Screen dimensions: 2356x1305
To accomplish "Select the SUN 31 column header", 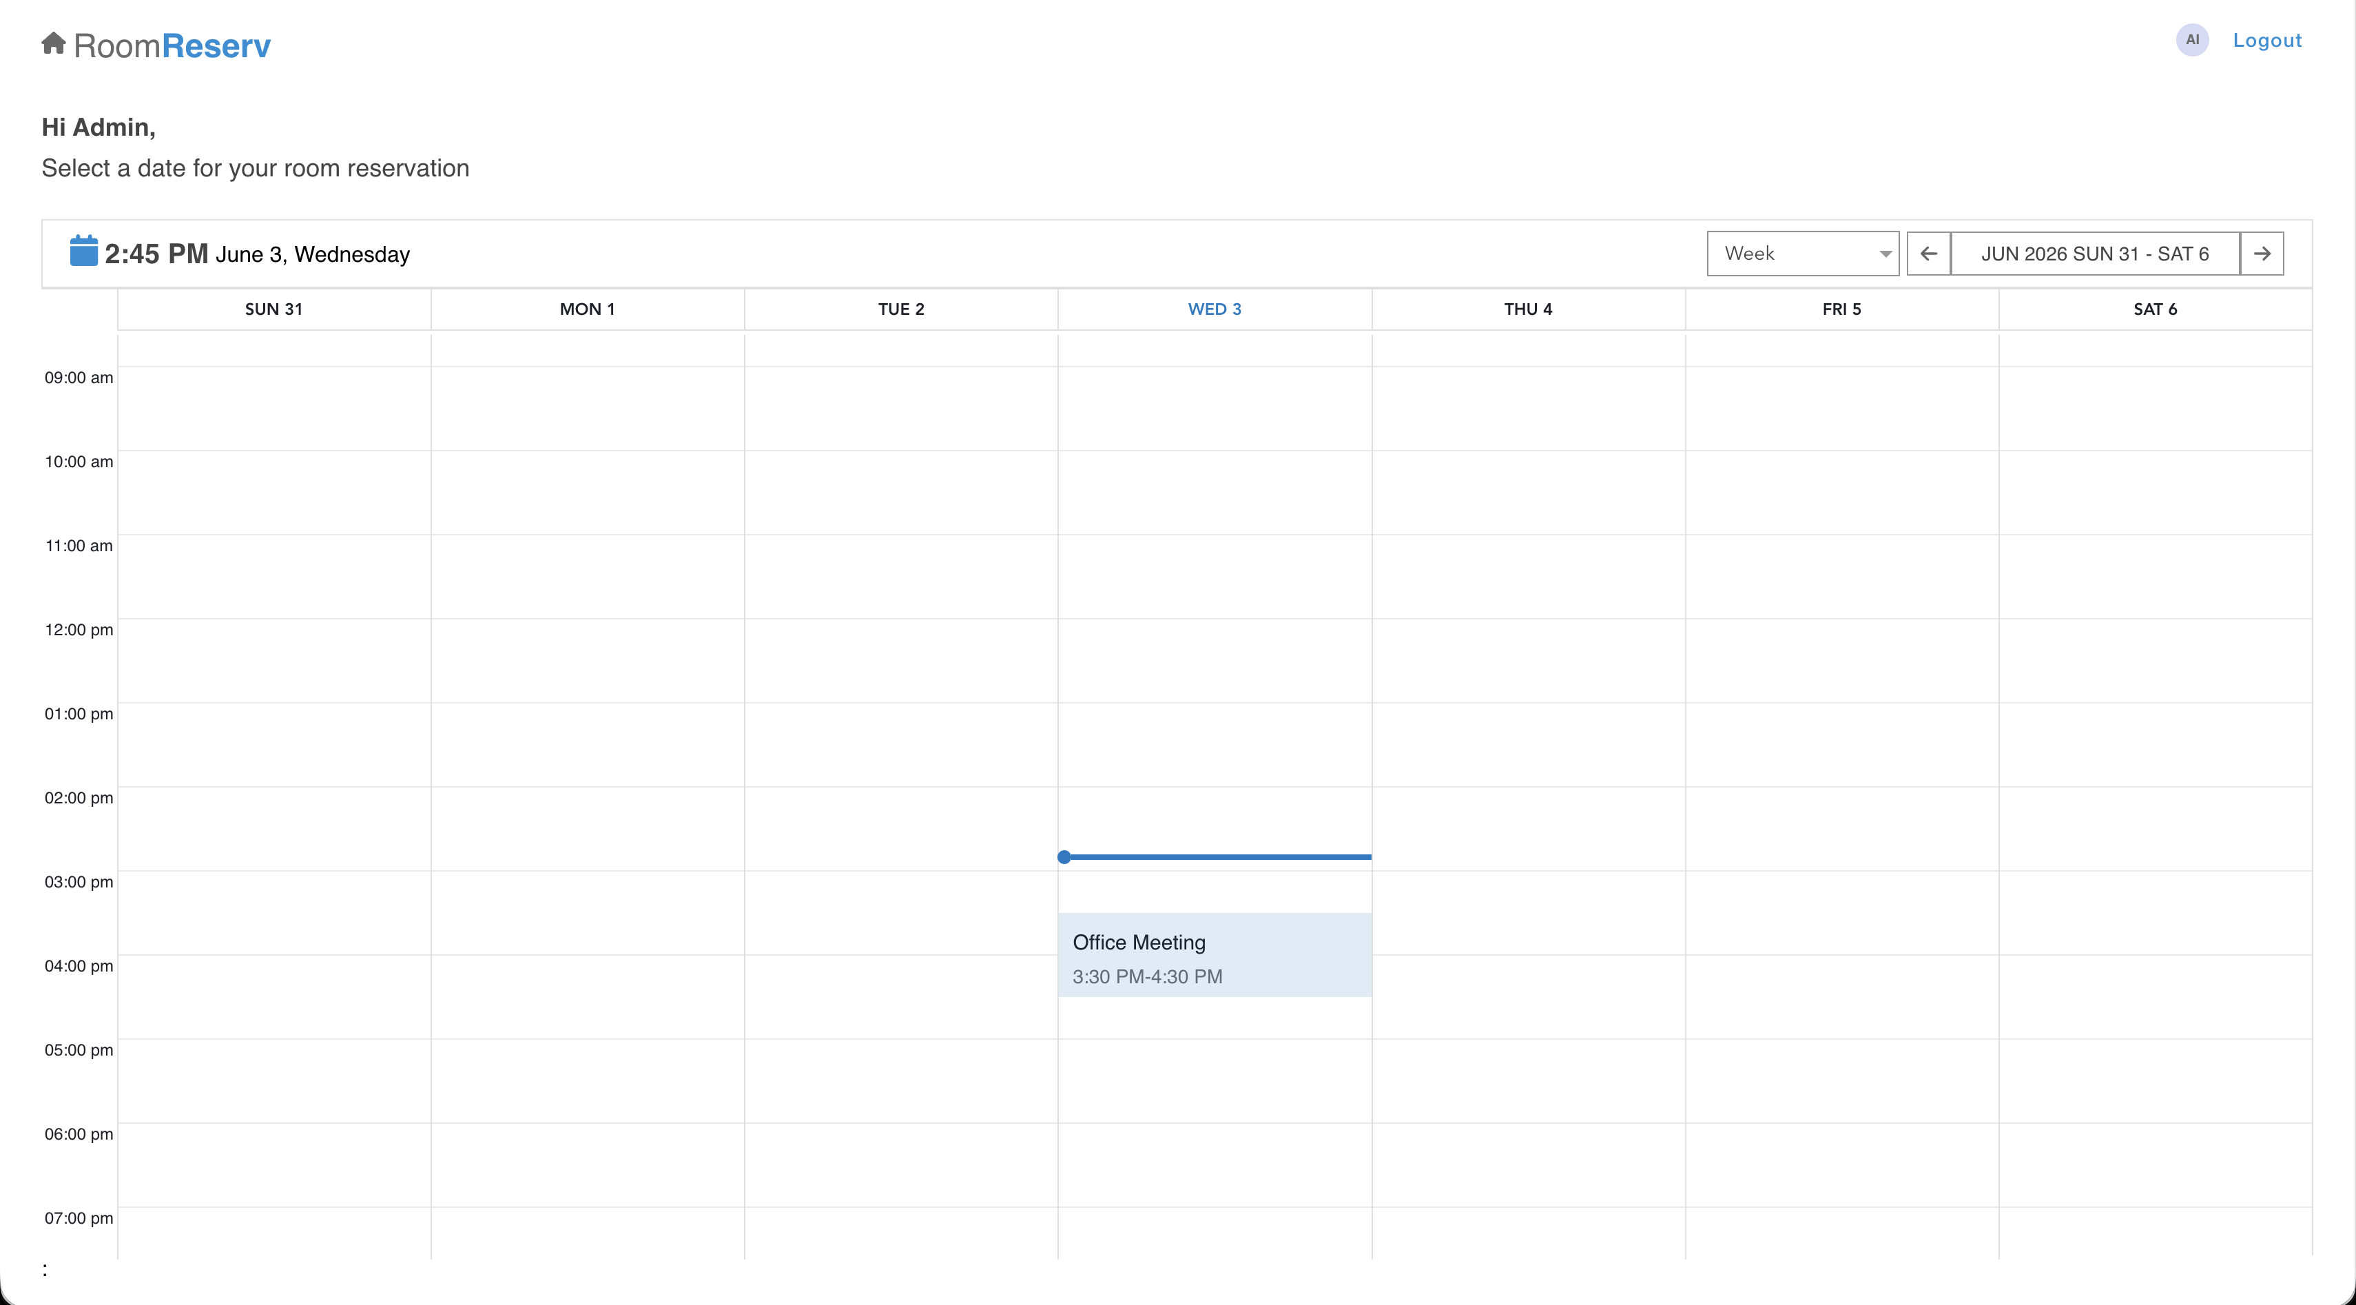I will coord(273,309).
